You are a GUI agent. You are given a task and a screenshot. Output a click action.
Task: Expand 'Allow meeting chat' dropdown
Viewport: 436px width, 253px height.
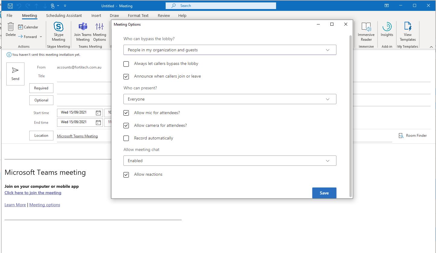pos(230,161)
